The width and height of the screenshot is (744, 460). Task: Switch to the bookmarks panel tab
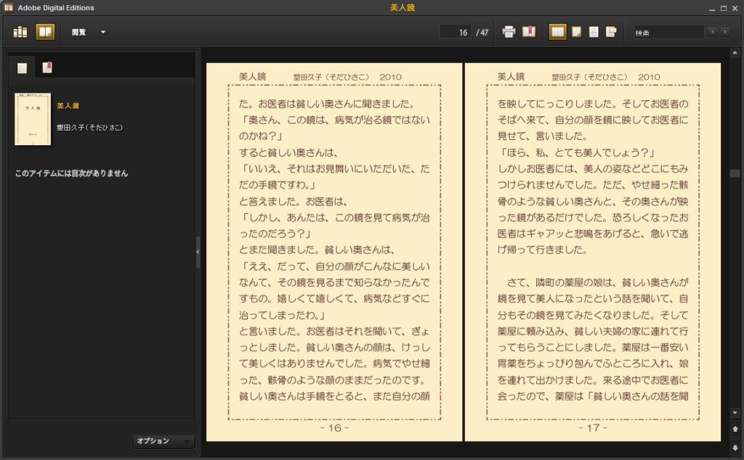tap(47, 68)
